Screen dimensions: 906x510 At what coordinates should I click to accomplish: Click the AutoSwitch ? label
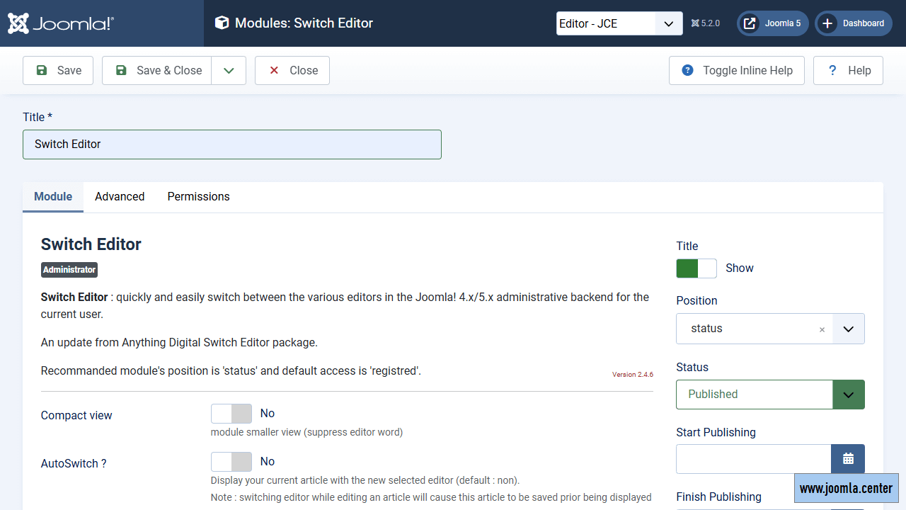click(x=74, y=464)
